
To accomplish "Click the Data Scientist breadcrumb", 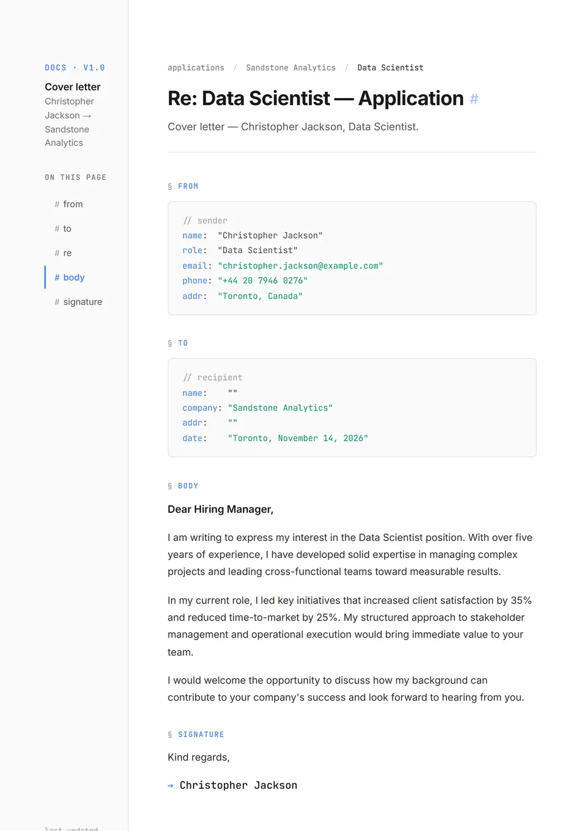I will (390, 68).
